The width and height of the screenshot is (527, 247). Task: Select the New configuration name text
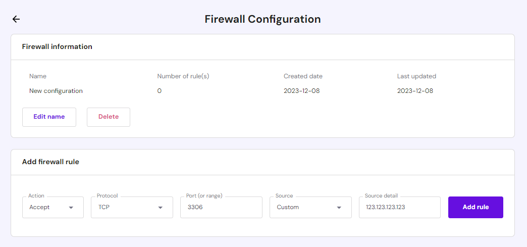56,91
